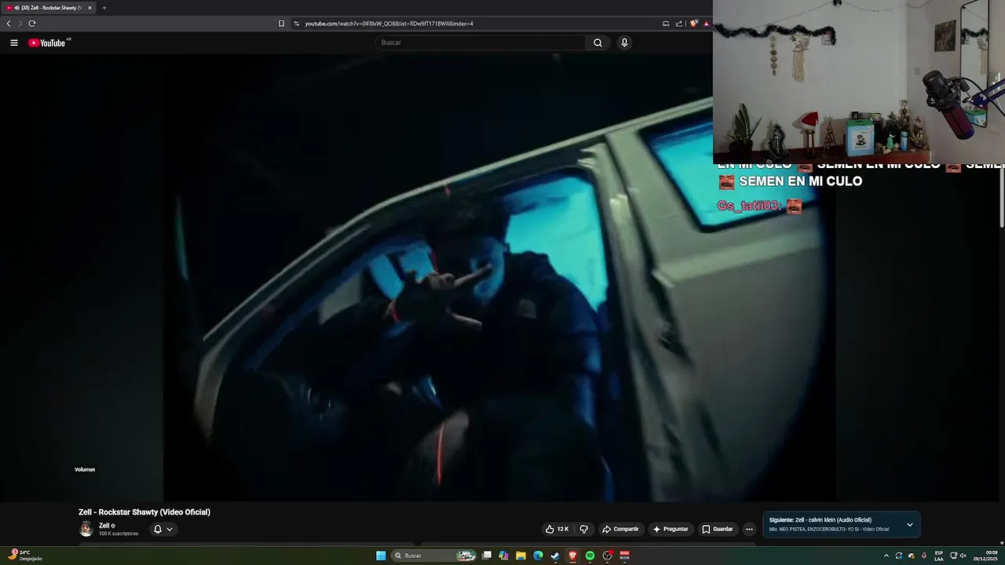Viewport: 1005px width, 565px height.
Task: Open more actions three-dot menu
Action: click(749, 529)
